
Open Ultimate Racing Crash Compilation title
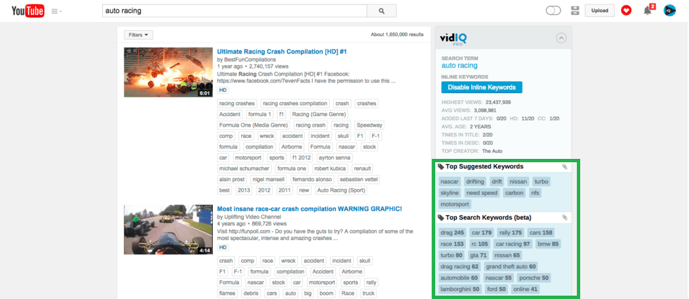[281, 52]
